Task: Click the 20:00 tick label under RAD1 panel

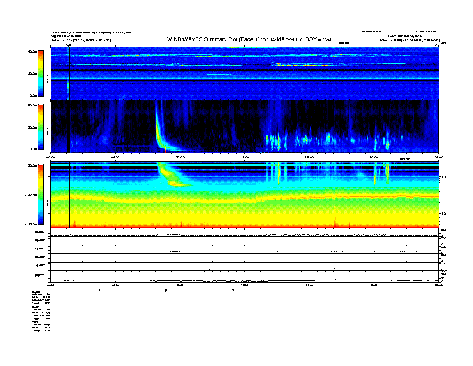Action: click(374, 157)
